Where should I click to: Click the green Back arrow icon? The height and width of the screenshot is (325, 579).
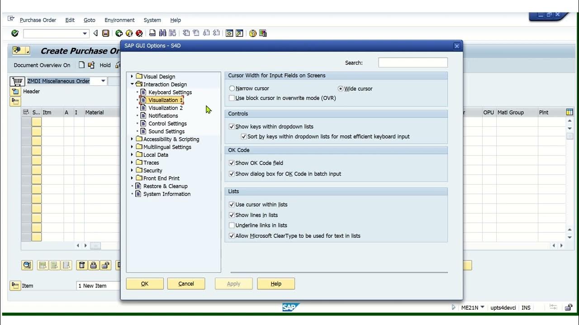click(119, 33)
